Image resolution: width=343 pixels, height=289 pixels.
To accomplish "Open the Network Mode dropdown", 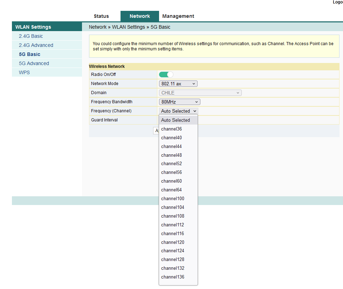I will [178, 84].
